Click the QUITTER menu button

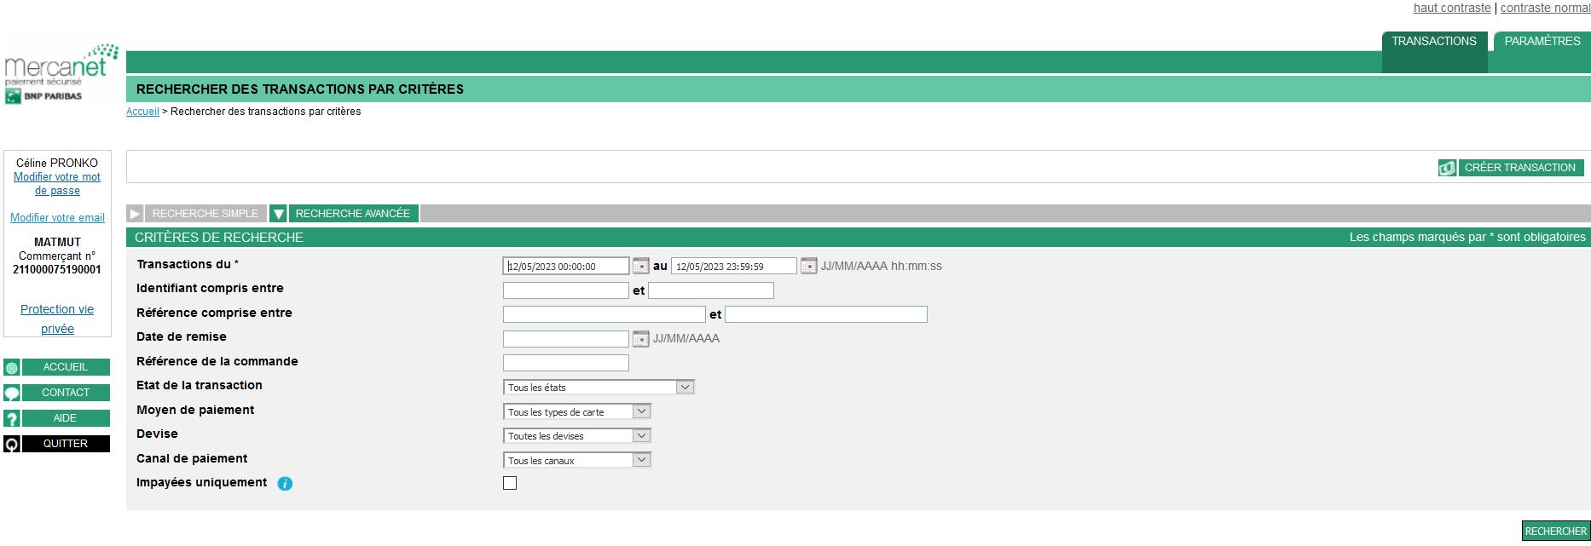click(66, 444)
